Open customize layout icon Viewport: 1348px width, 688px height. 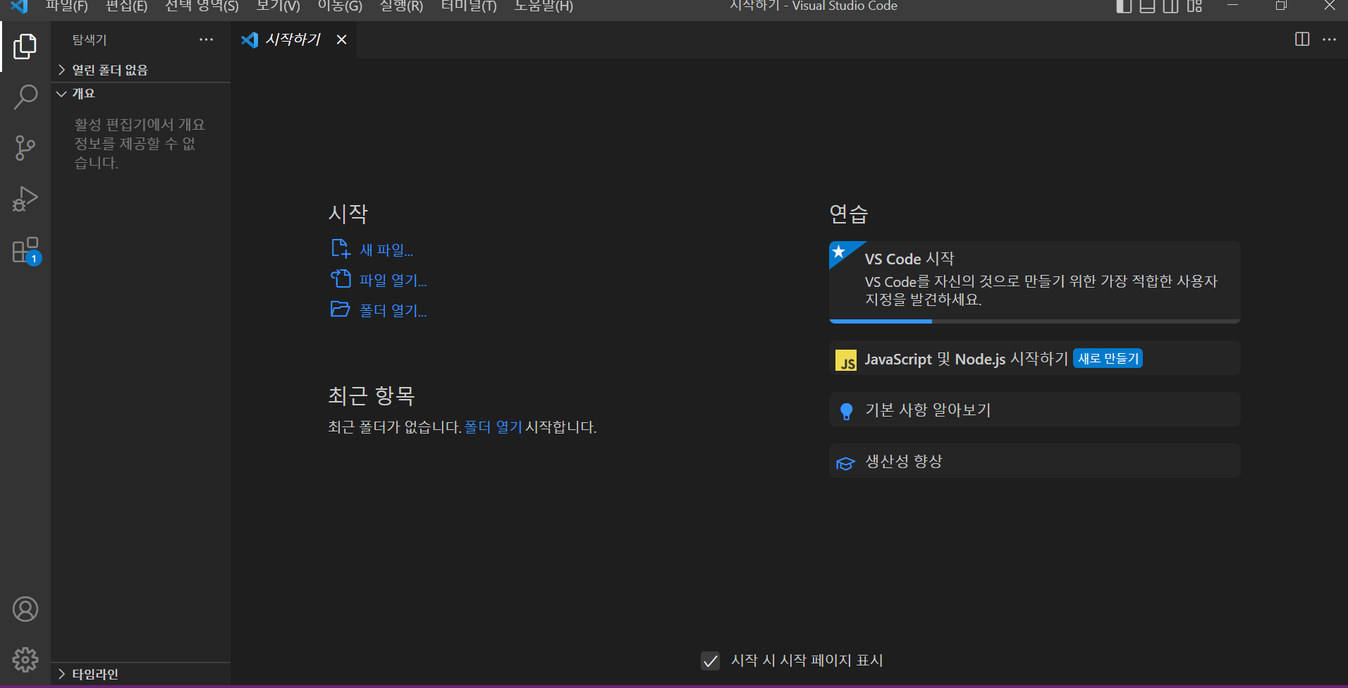(x=1194, y=6)
